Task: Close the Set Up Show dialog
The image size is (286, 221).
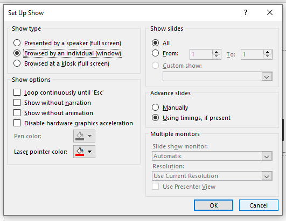Action: pyautogui.click(x=270, y=12)
